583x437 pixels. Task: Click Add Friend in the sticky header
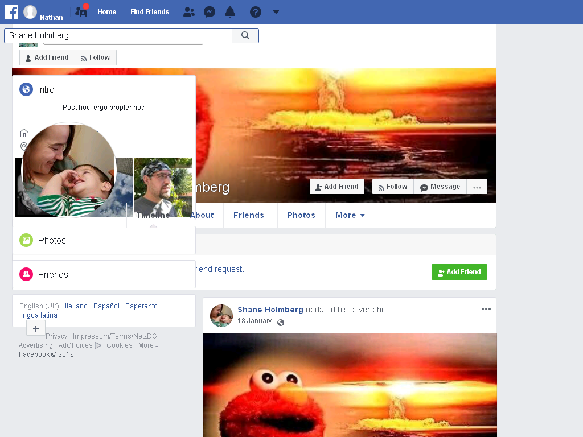tap(47, 57)
